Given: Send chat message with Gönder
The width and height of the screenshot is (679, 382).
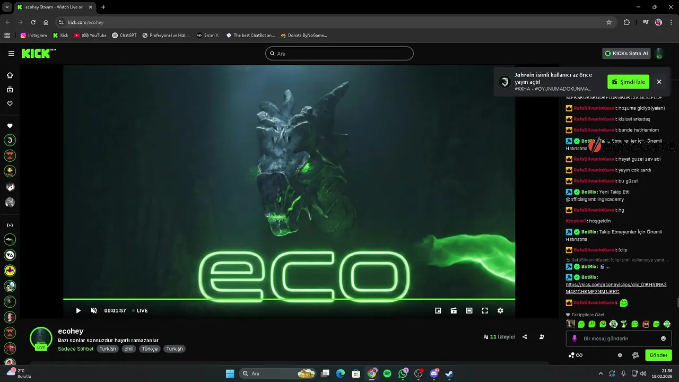Looking at the screenshot, I should pyautogui.click(x=658, y=355).
